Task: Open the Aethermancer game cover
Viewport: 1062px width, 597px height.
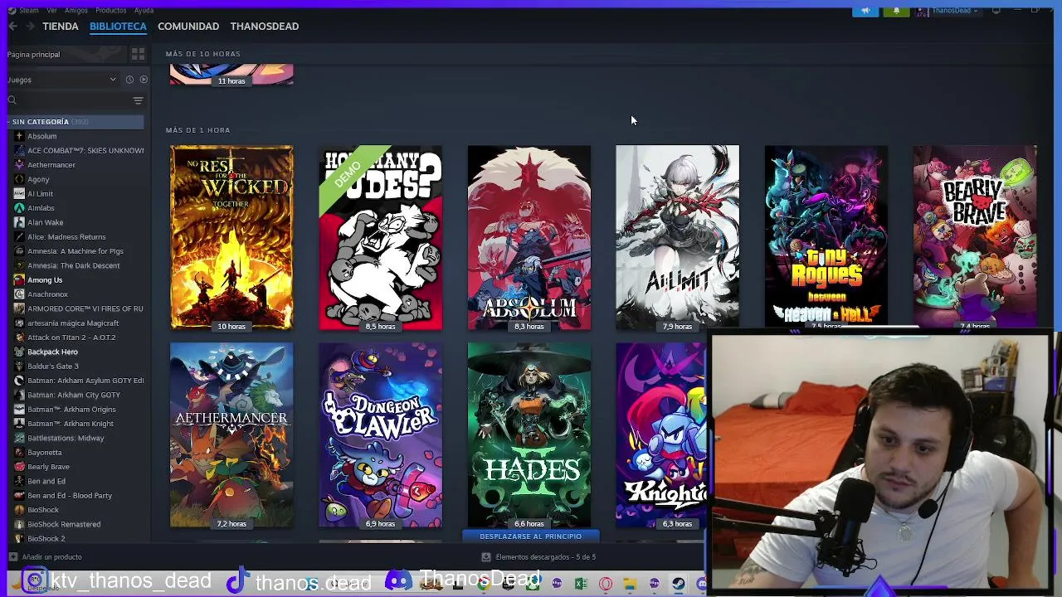Action: pos(231,435)
